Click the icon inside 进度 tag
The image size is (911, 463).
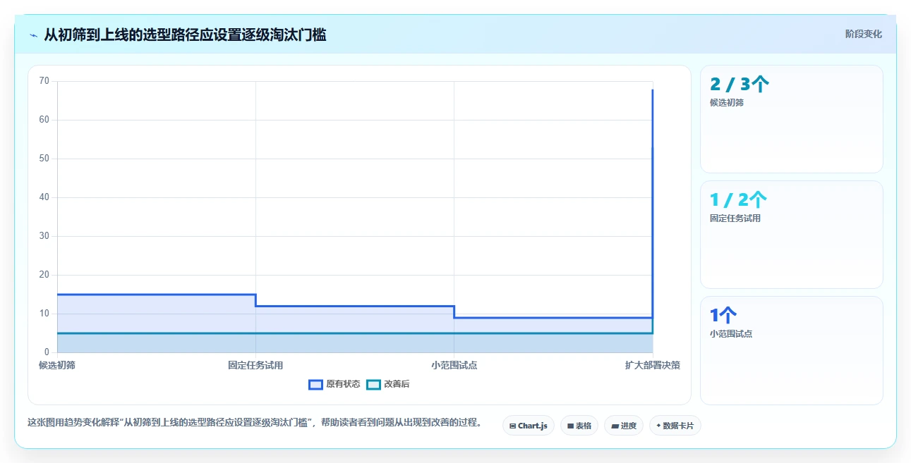click(x=615, y=426)
